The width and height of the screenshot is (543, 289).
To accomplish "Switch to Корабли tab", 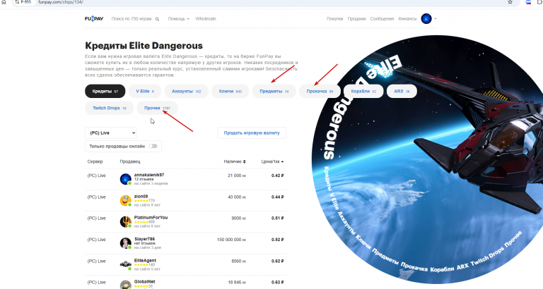I will (x=363, y=91).
